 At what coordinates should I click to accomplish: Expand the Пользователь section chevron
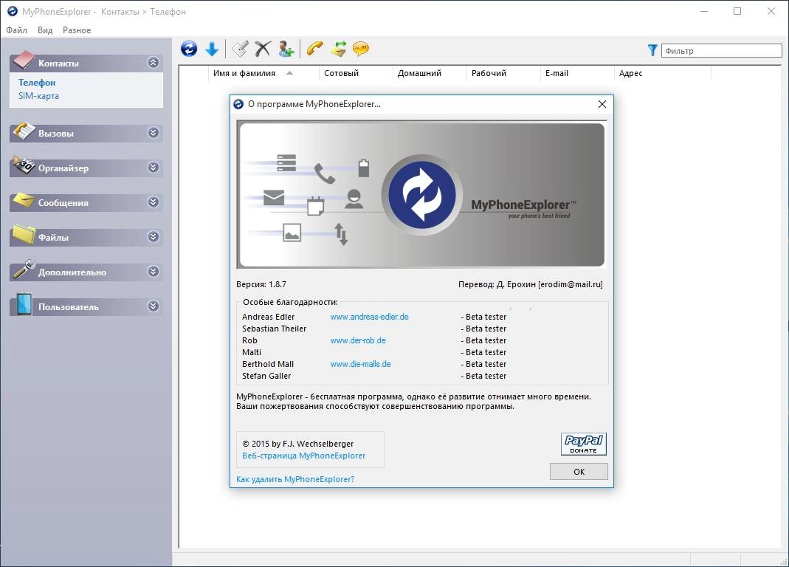[x=154, y=306]
